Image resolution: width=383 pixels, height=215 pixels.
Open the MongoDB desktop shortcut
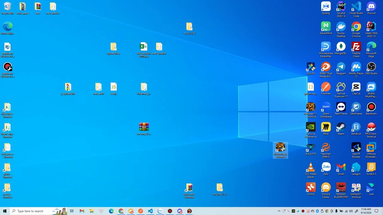[341, 48]
